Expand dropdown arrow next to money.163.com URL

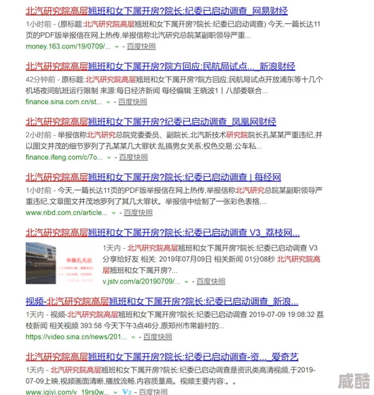pos(116,47)
